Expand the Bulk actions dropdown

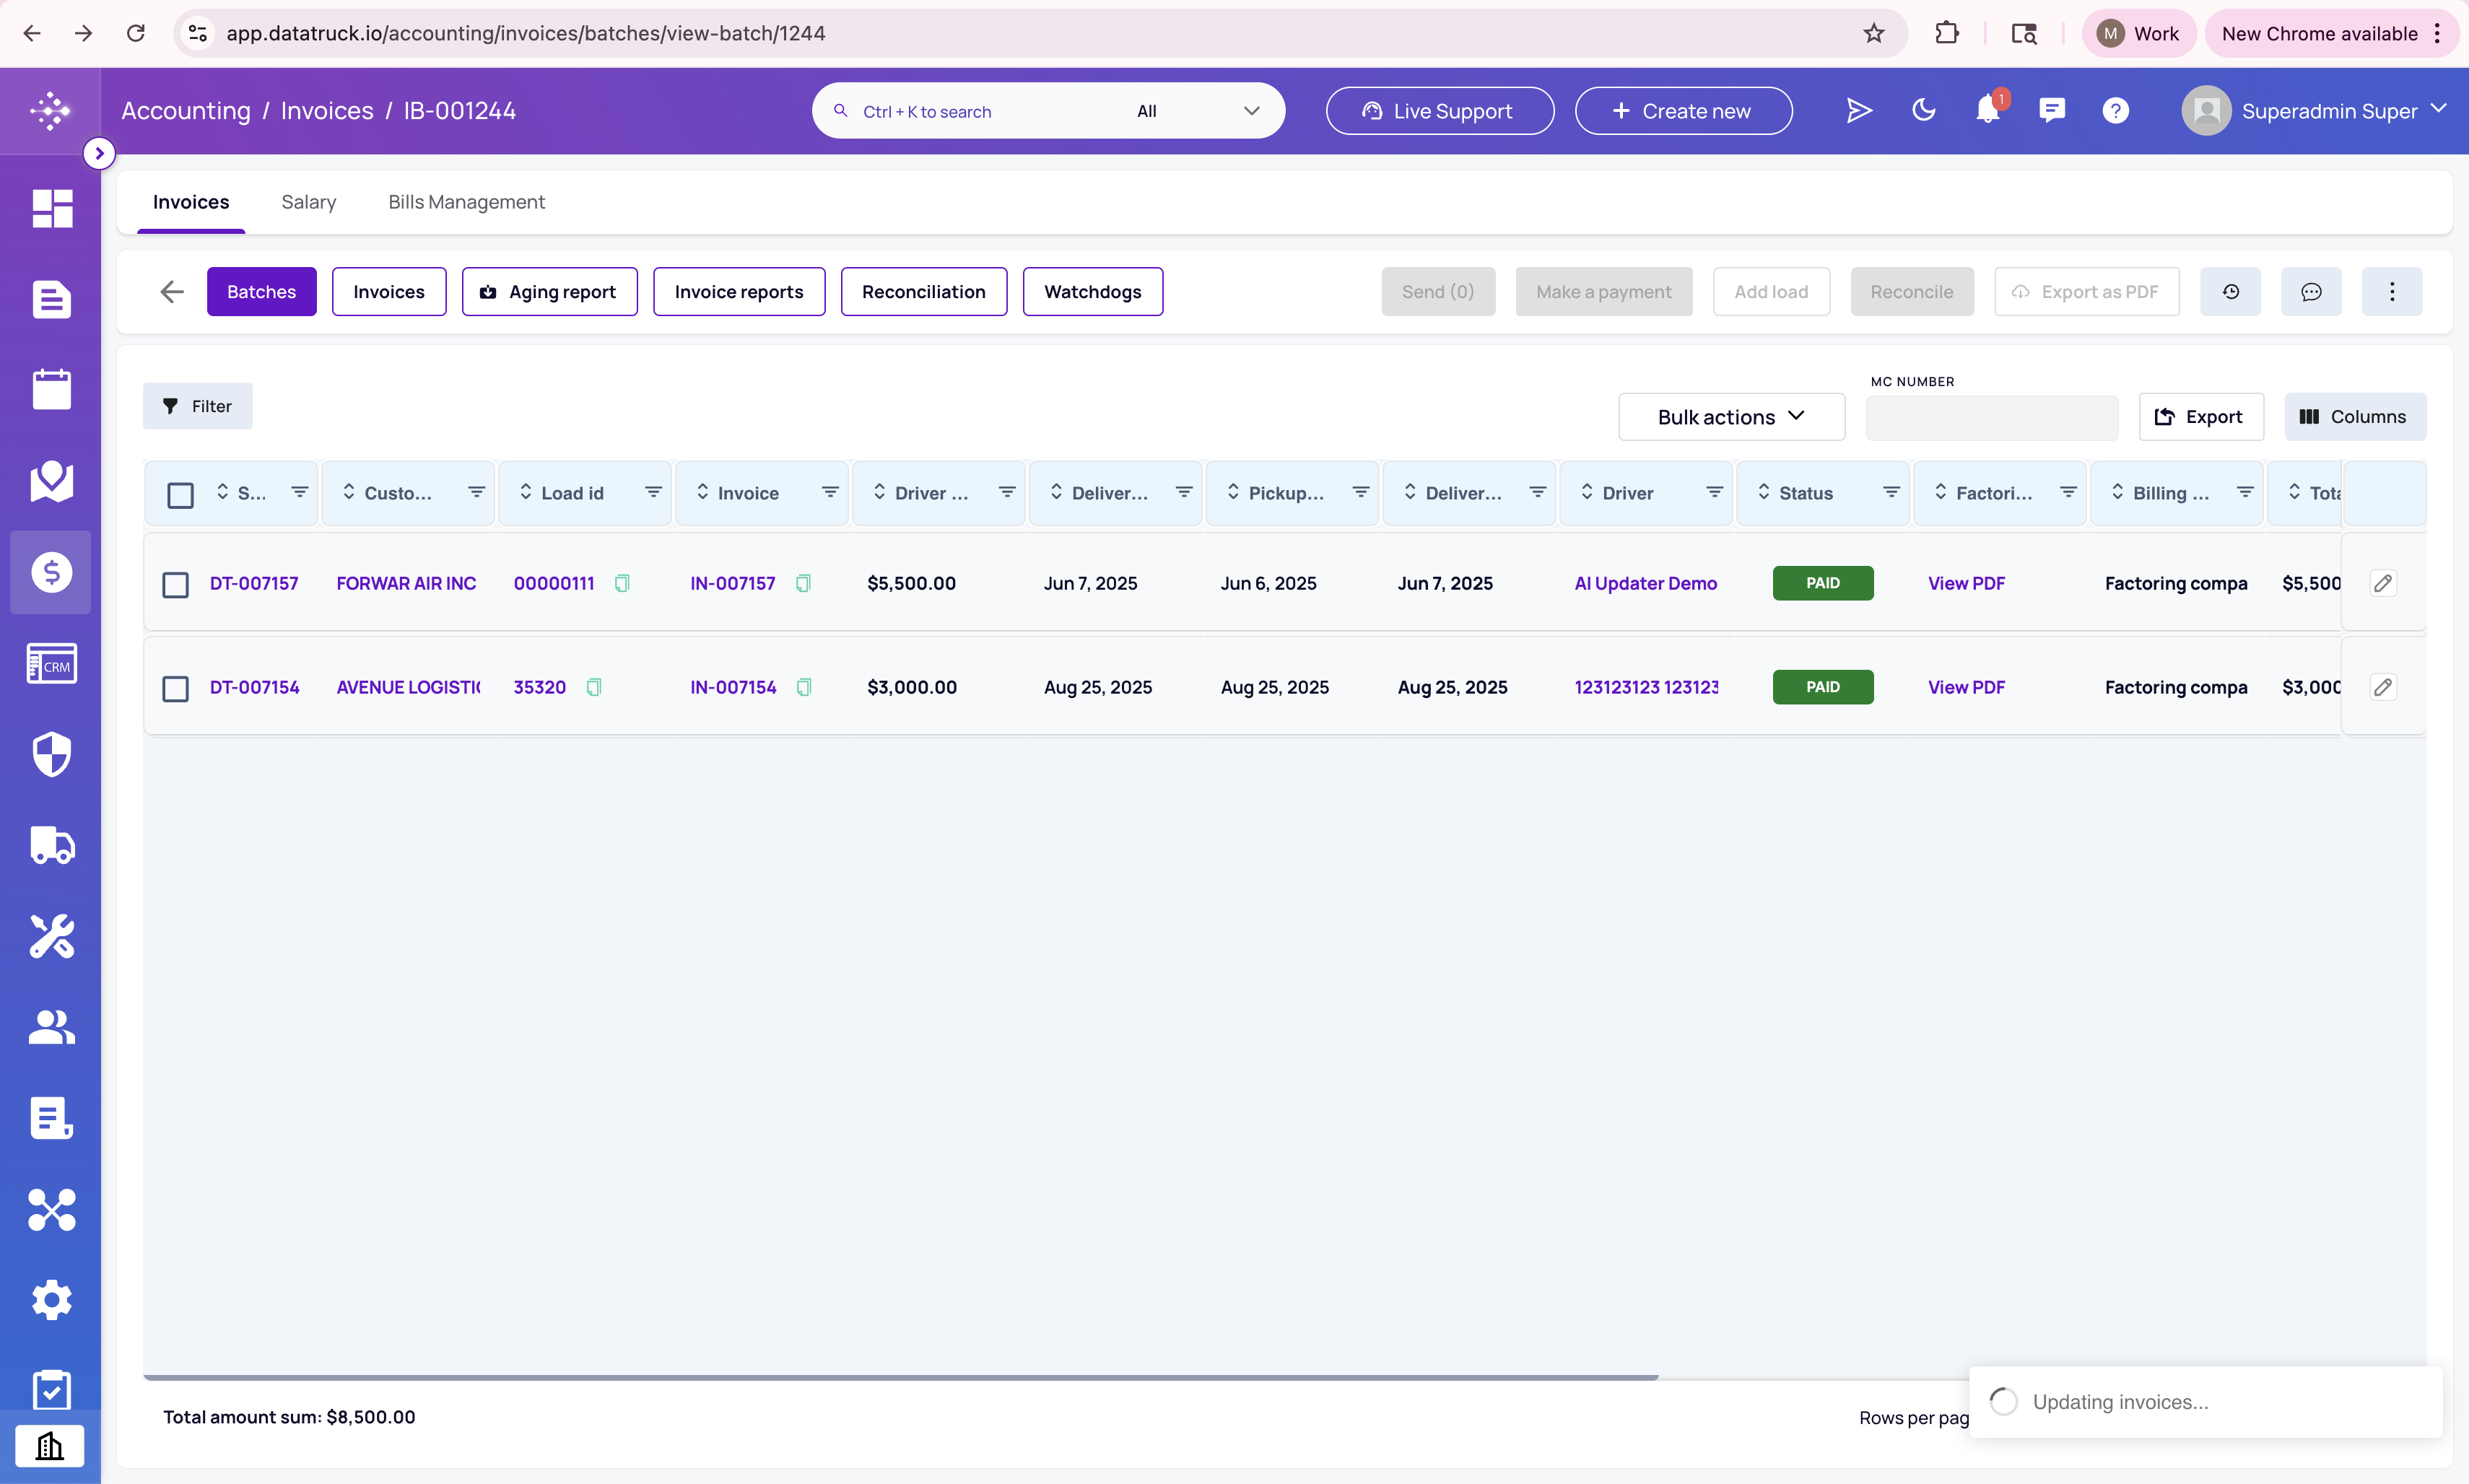(x=1731, y=417)
